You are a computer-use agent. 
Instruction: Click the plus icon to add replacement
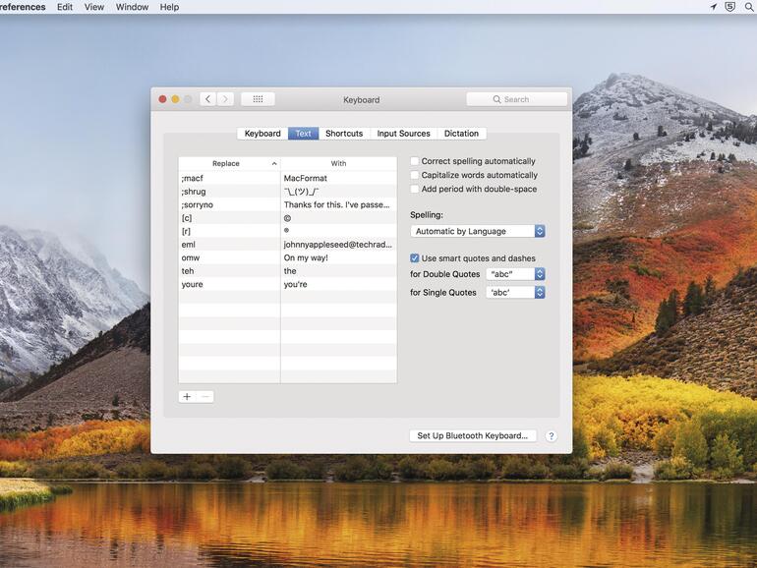187,397
